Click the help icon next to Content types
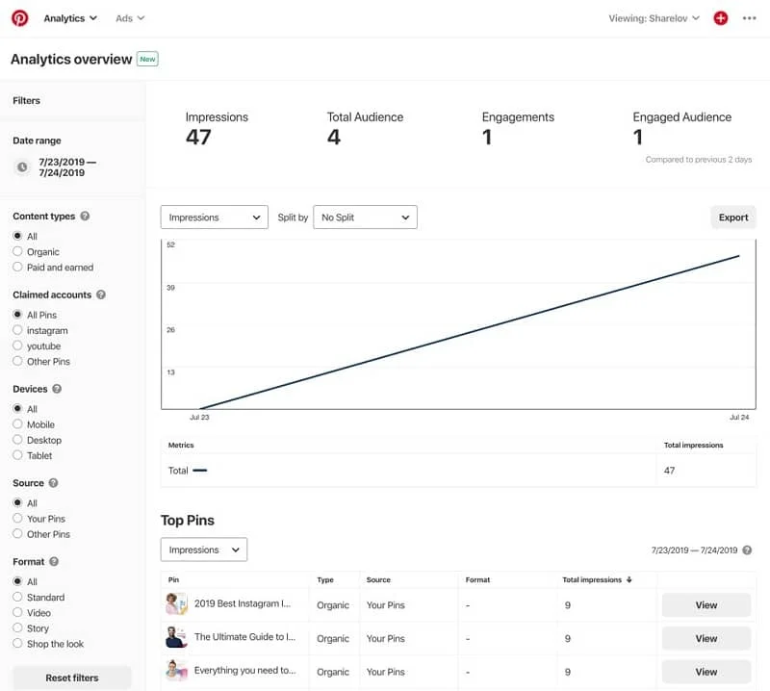Screen dimensions: 770x691 (x=86, y=217)
